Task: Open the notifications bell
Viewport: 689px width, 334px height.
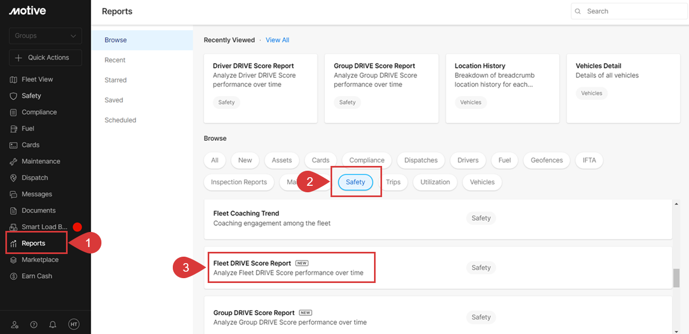Action: (53, 324)
